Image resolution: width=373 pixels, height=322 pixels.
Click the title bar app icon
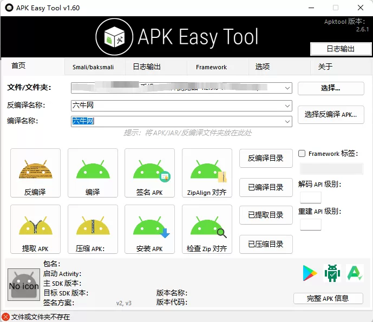[9, 8]
